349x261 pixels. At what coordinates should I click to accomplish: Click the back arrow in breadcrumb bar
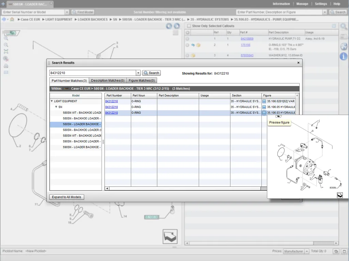(x=3, y=19)
